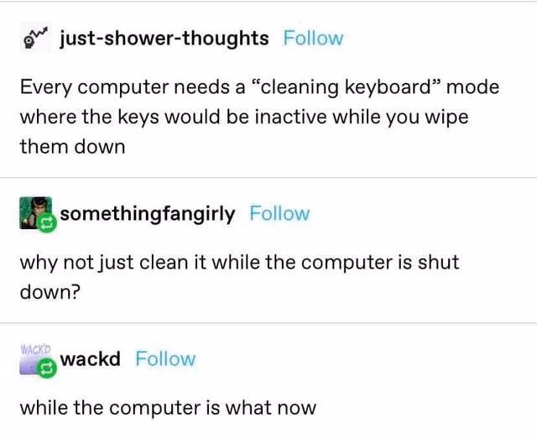Click the quoted "cleaning keyboard" phrase
Viewport: 537px width, 439px height.
coord(347,86)
